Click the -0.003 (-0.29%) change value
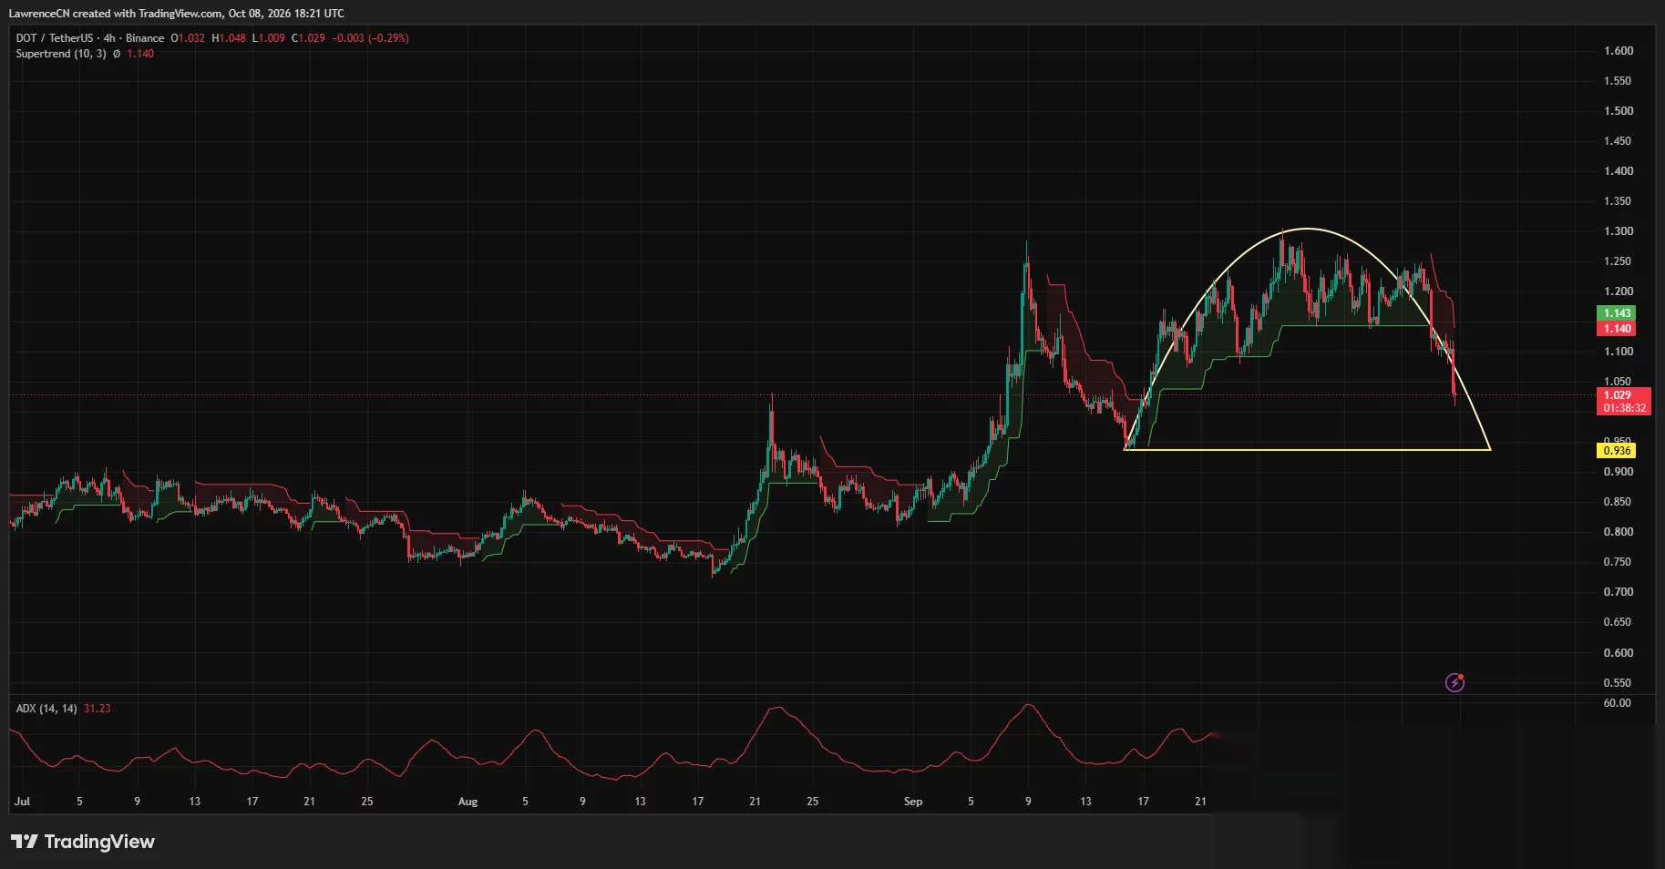This screenshot has width=1665, height=869. (x=370, y=38)
